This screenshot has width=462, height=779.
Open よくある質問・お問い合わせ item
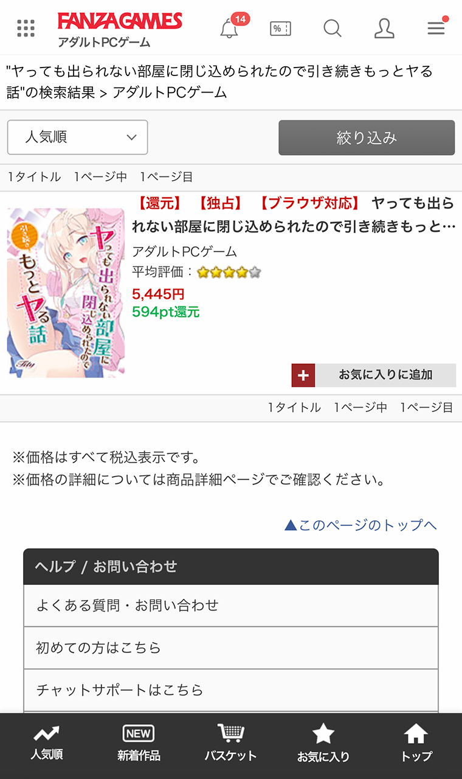click(x=231, y=606)
